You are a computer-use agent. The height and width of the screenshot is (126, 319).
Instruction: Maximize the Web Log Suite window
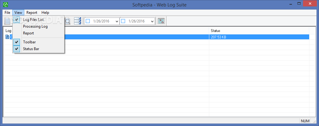(299, 3)
